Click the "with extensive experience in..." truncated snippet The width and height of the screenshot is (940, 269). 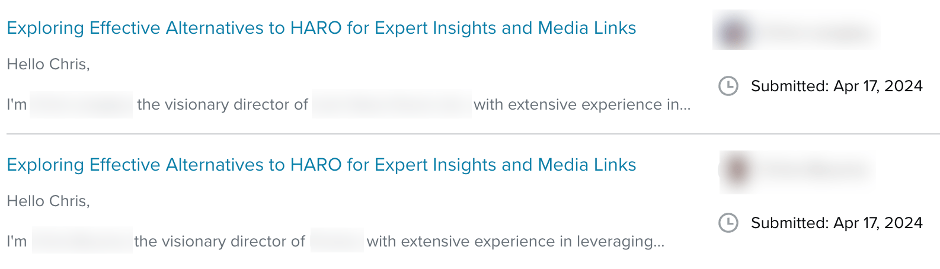click(x=581, y=105)
